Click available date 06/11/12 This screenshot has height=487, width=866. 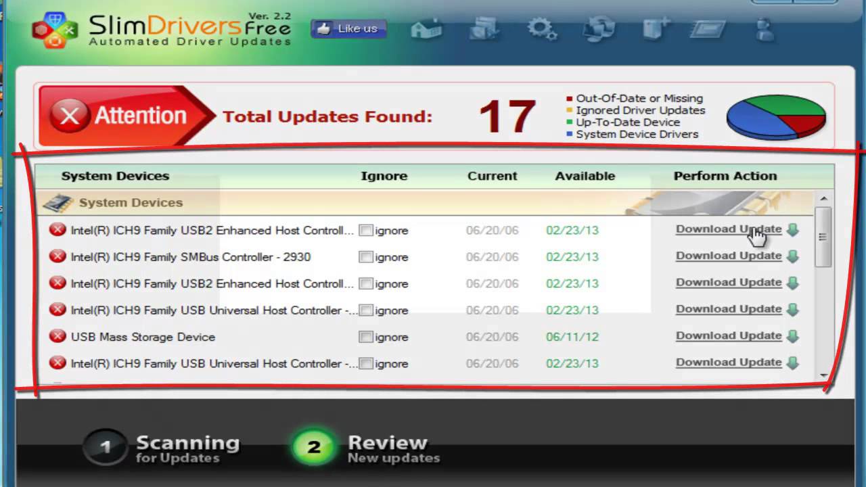click(x=572, y=337)
